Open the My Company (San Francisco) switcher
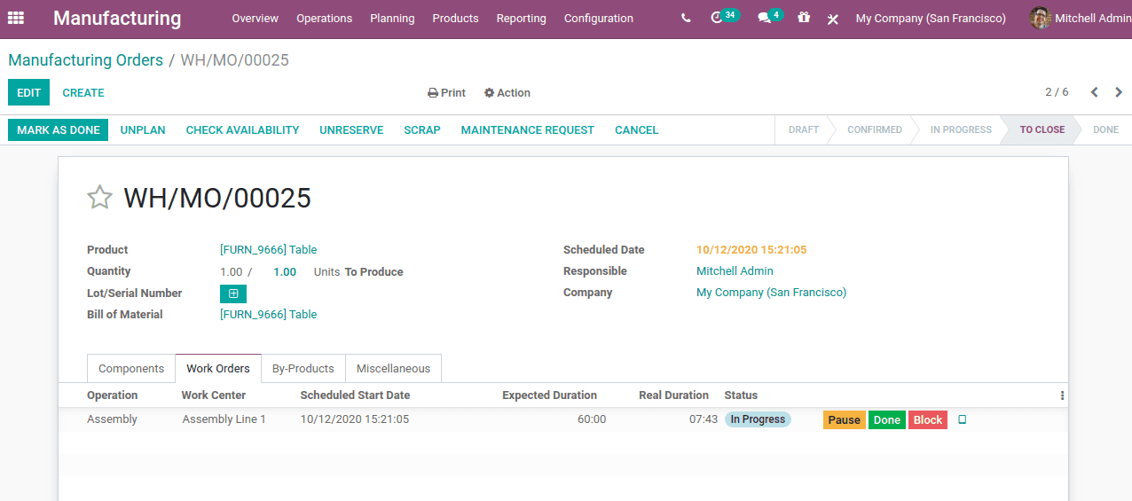This screenshot has width=1132, height=501. pyautogui.click(x=931, y=19)
